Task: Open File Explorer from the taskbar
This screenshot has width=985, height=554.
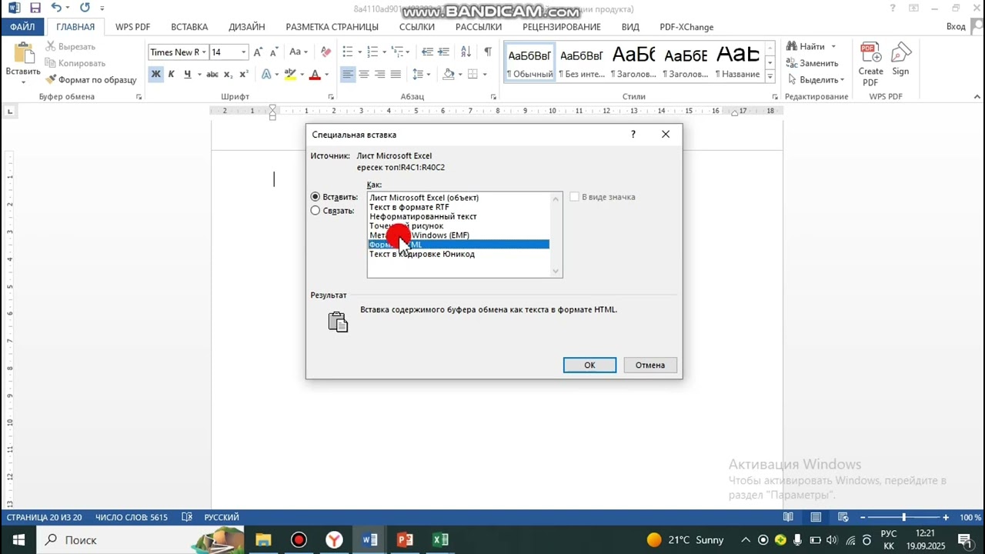Action: pyautogui.click(x=263, y=539)
